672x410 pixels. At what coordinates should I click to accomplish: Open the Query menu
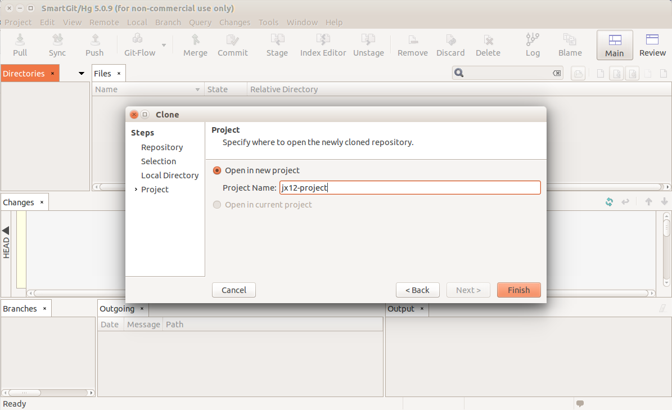[200, 22]
